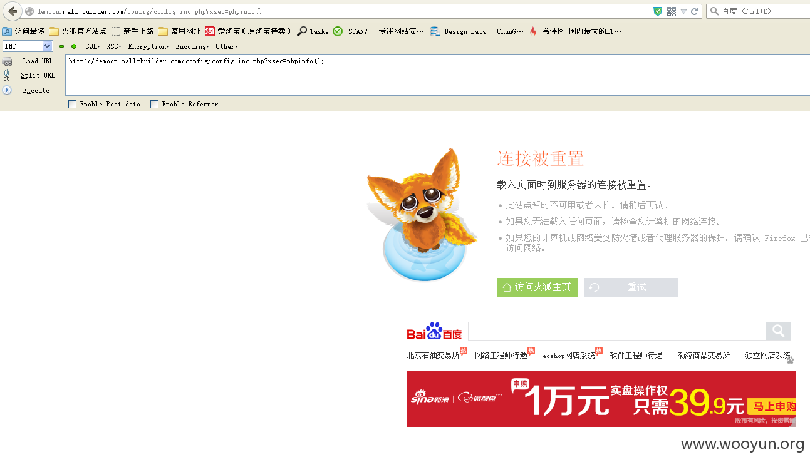Open the INT HackBar combo box

(28, 46)
